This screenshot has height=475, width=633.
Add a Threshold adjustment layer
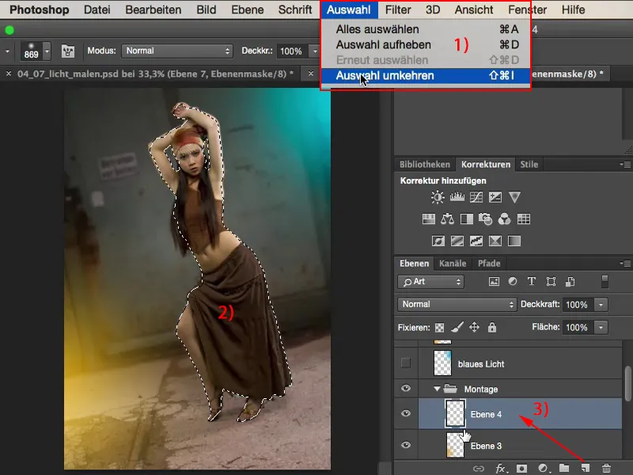click(476, 241)
